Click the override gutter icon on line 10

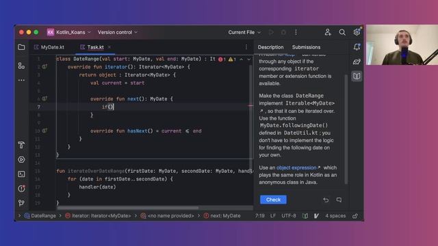pos(44,131)
